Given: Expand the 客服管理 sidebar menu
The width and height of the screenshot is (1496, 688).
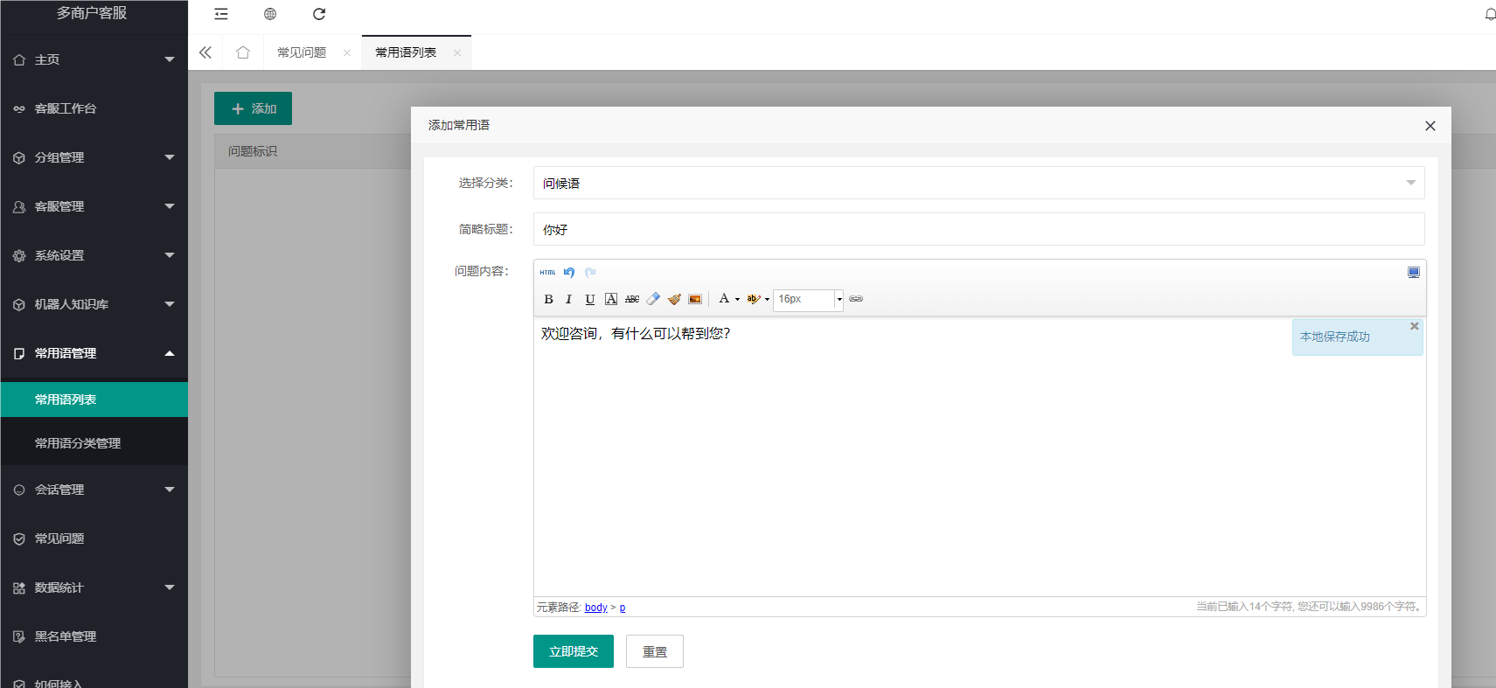Looking at the screenshot, I should click(94, 206).
